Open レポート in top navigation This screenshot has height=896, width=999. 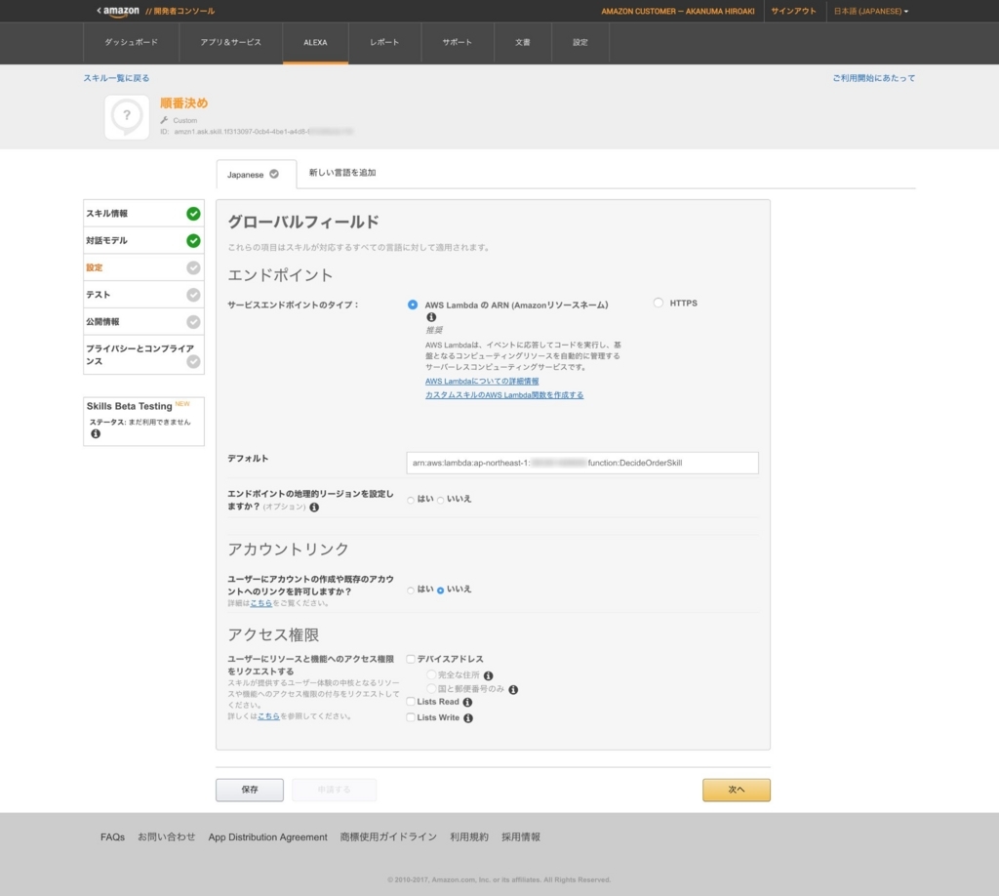click(384, 43)
